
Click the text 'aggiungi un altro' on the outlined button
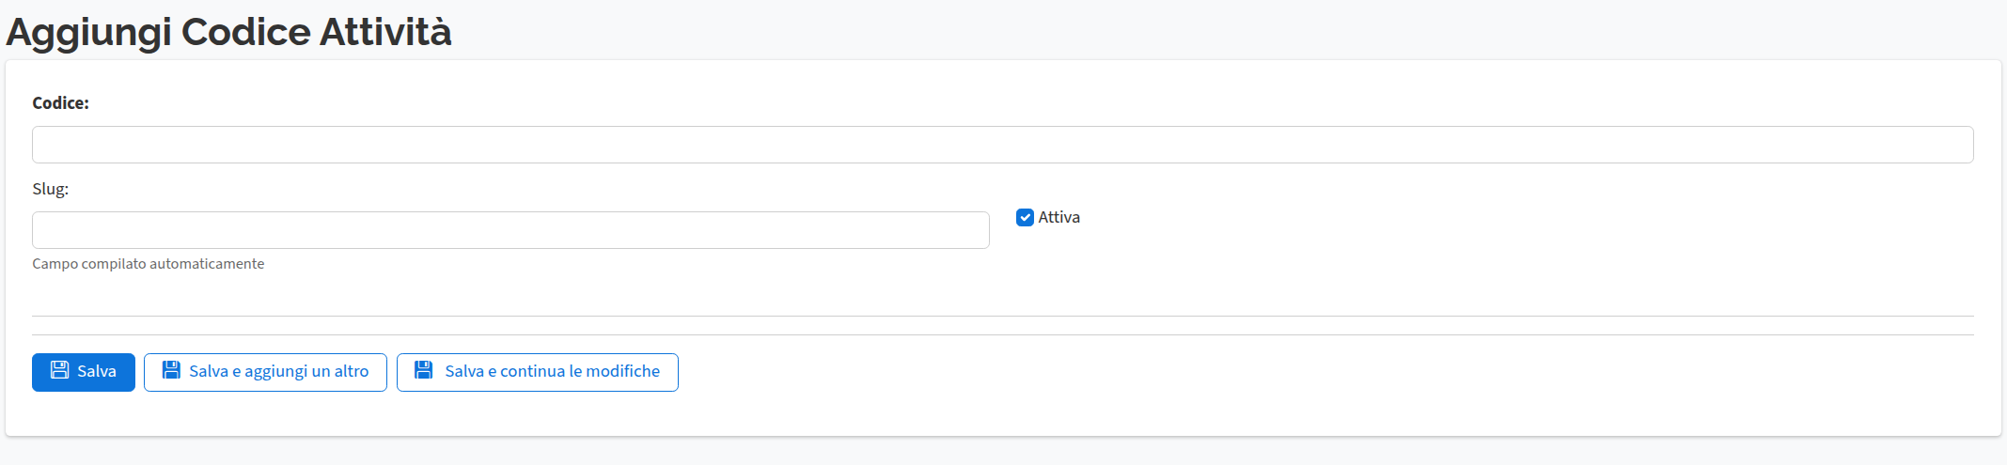(306, 371)
